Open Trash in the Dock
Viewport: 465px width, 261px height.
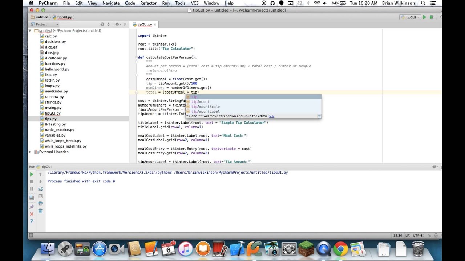pos(418,249)
